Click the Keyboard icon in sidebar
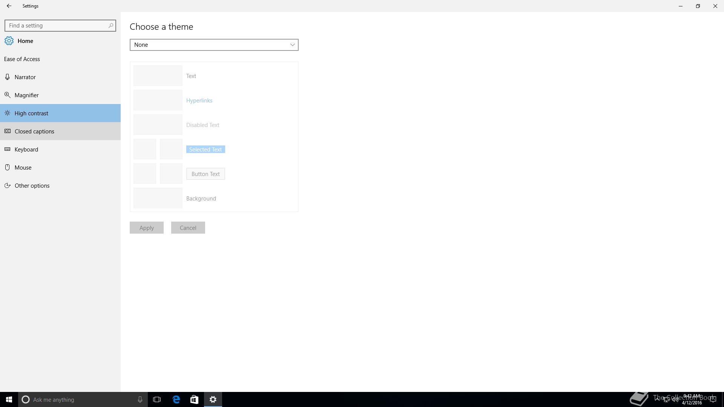The height and width of the screenshot is (407, 724). coord(7,149)
